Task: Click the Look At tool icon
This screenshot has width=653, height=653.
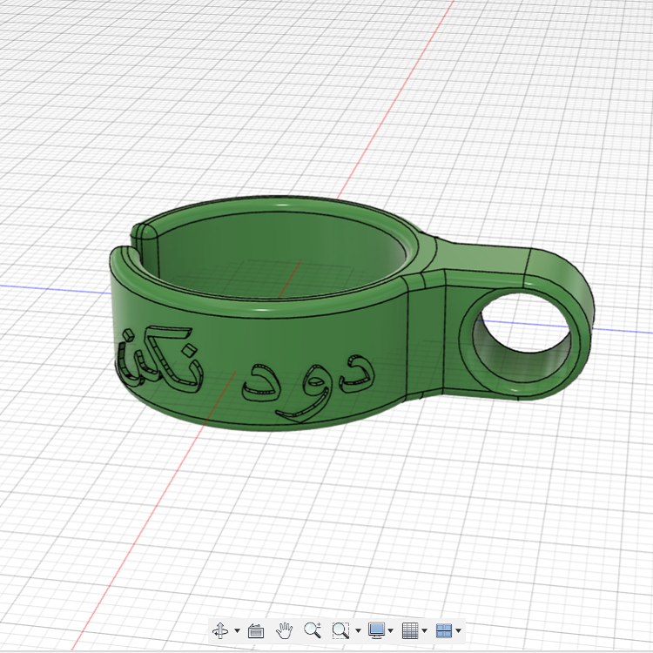Action: 256,631
